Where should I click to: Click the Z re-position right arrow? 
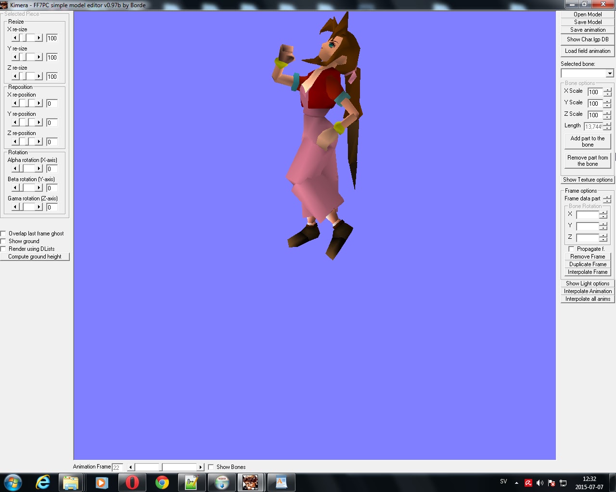[39, 141]
